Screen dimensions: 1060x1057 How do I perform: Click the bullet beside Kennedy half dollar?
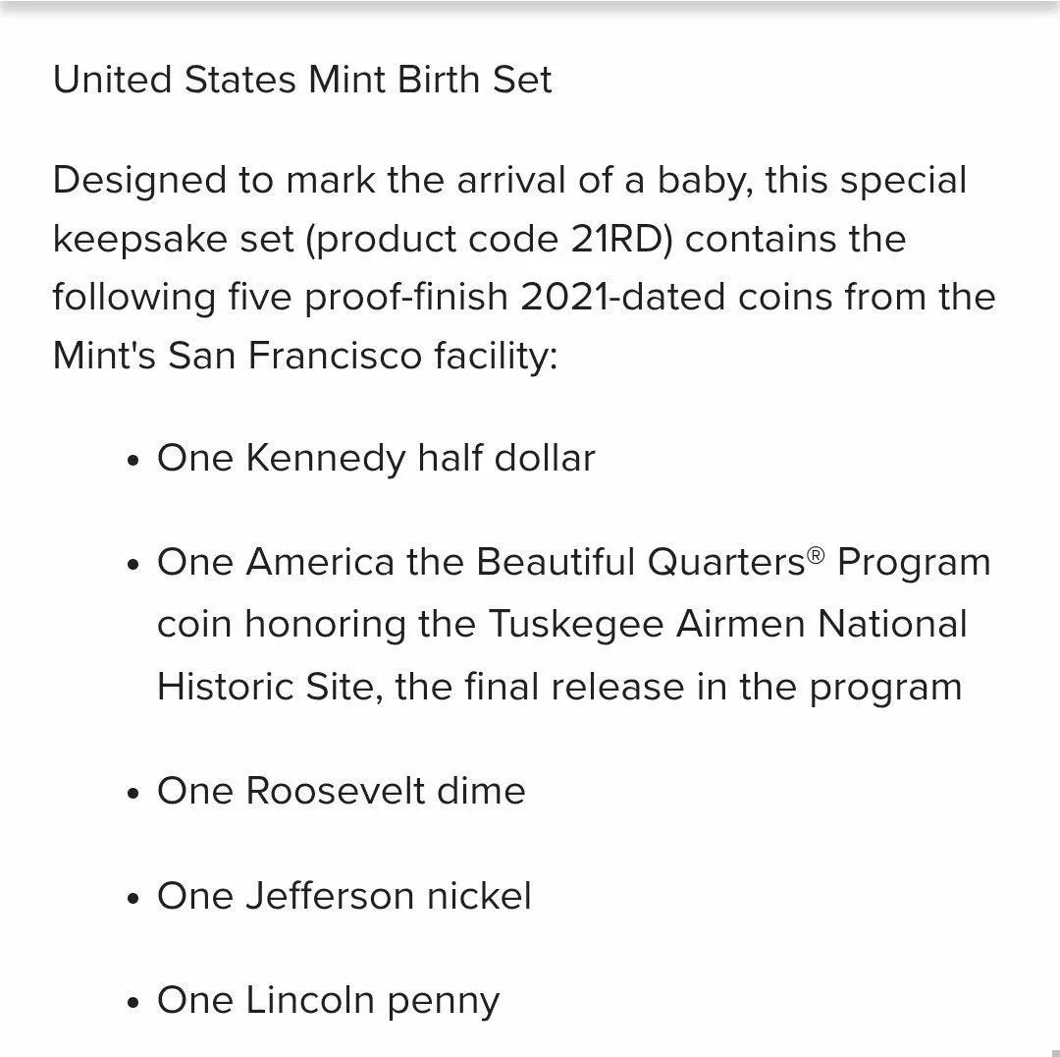tap(132, 461)
